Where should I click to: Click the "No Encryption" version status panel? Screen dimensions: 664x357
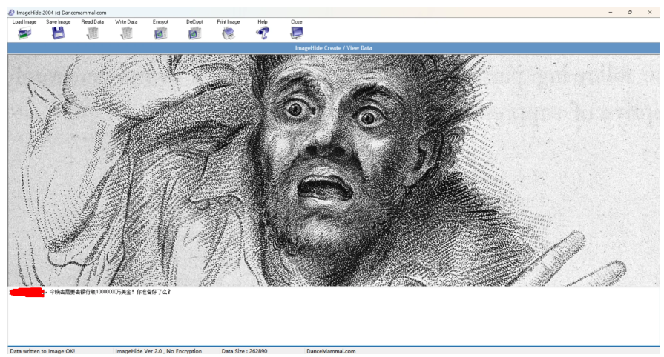[158, 351]
